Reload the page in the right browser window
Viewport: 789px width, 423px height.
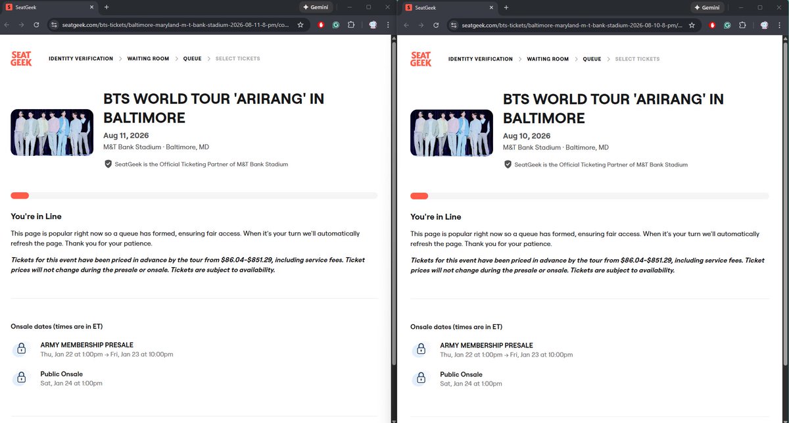coord(436,25)
